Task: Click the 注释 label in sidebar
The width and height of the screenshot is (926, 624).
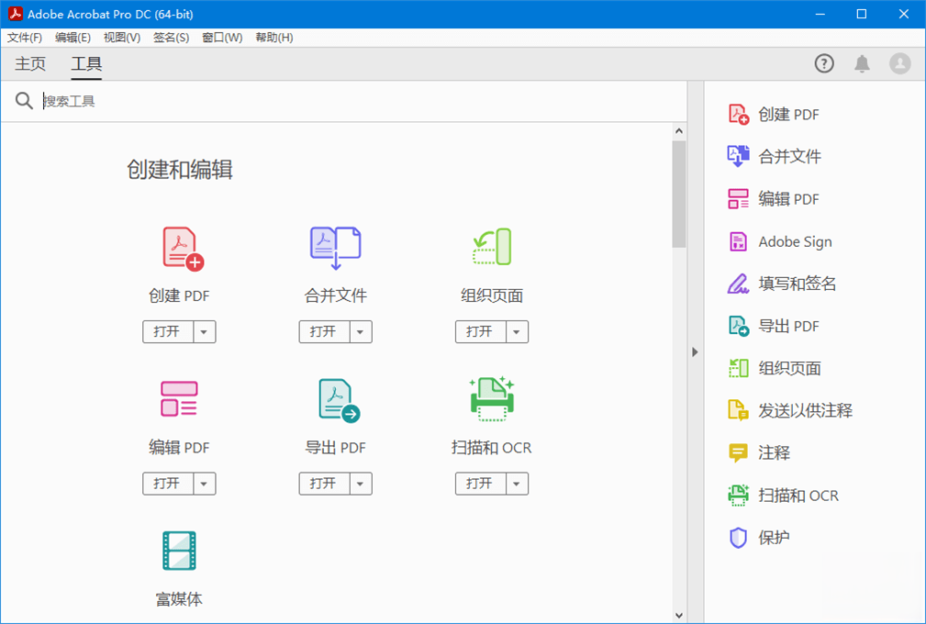Action: tap(775, 452)
